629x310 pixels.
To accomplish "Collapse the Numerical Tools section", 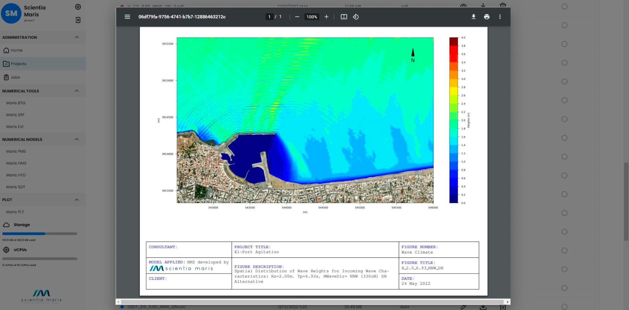I will pos(77,91).
